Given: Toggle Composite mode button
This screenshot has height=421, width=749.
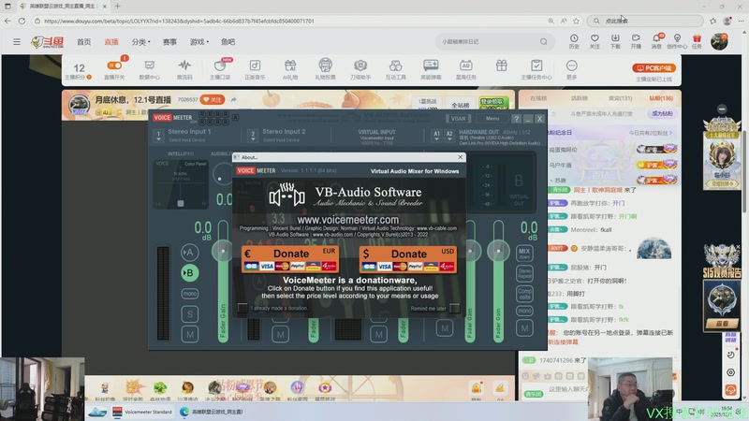Looking at the screenshot, I should tap(524, 293).
